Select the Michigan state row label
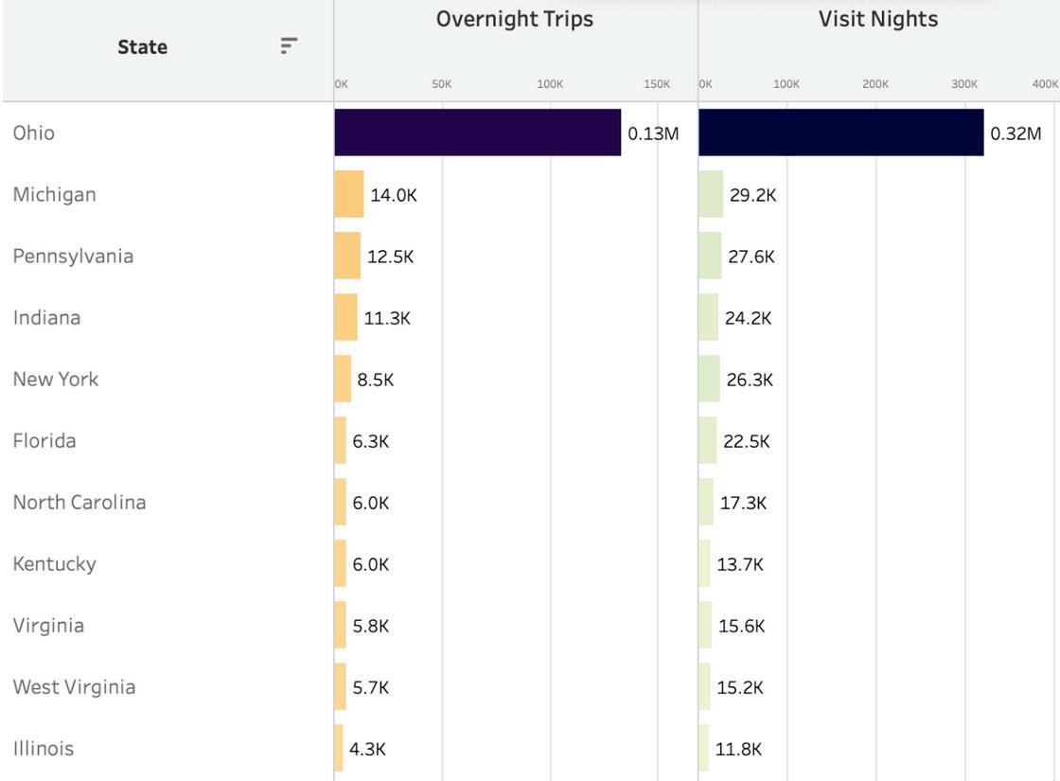The width and height of the screenshot is (1060, 781). tap(54, 194)
